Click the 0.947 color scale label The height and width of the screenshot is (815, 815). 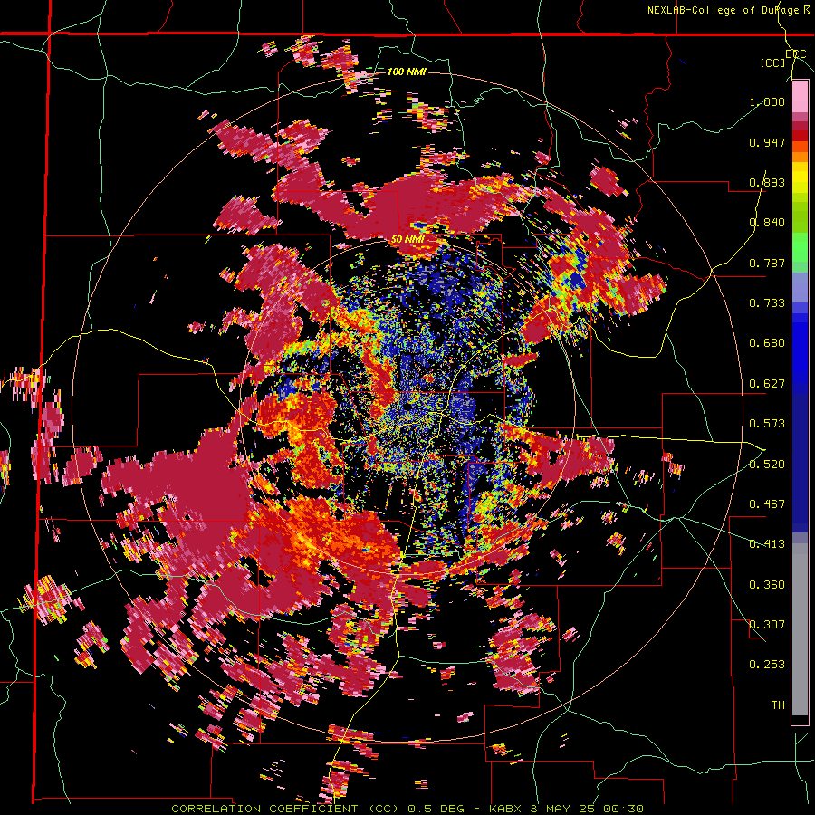(767, 142)
